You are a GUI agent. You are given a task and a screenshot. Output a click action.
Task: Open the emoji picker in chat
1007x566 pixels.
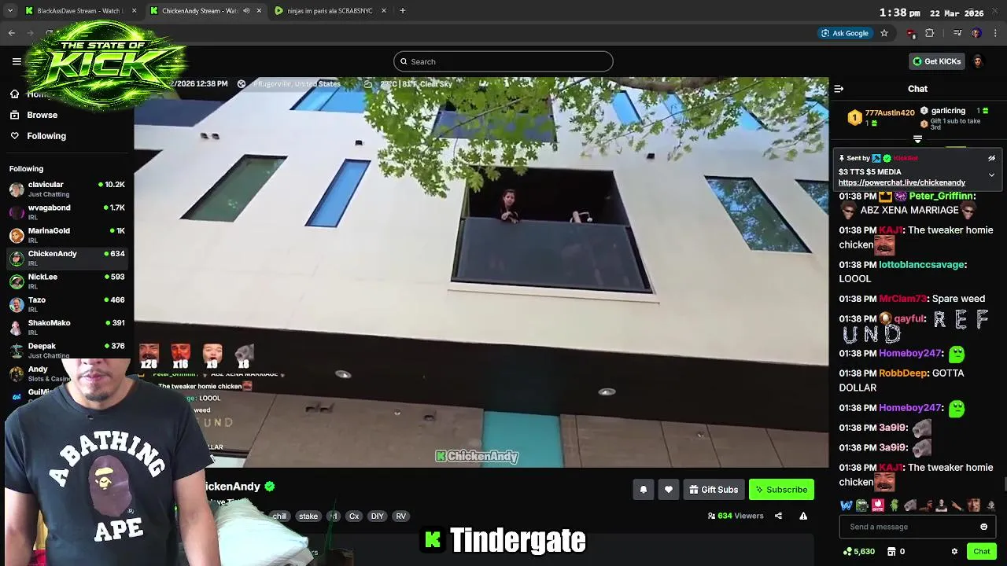coord(983,527)
